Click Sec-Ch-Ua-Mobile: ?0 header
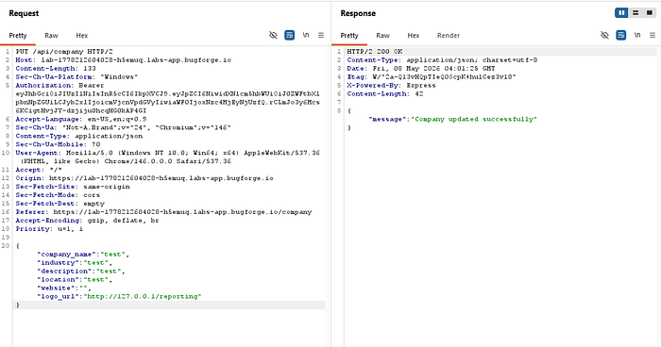Viewport: 661px width, 347px height. (58, 144)
